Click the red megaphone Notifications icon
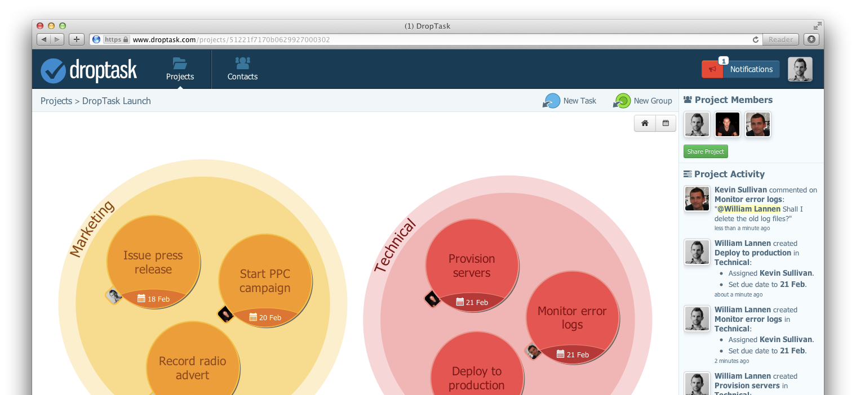This screenshot has width=856, height=395. 712,69
